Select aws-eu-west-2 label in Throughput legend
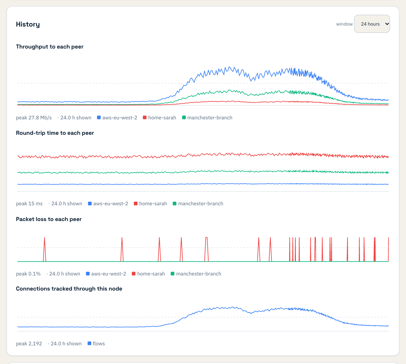 [120, 118]
